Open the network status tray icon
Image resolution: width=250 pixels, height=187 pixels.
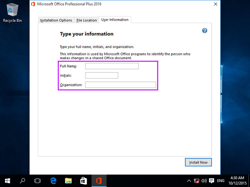click(x=196, y=181)
